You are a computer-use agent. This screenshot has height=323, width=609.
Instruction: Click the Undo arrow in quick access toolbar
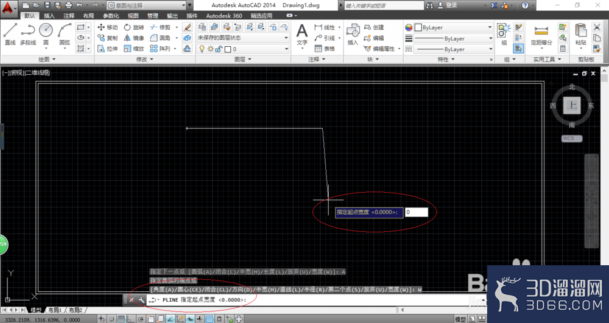pos(80,5)
